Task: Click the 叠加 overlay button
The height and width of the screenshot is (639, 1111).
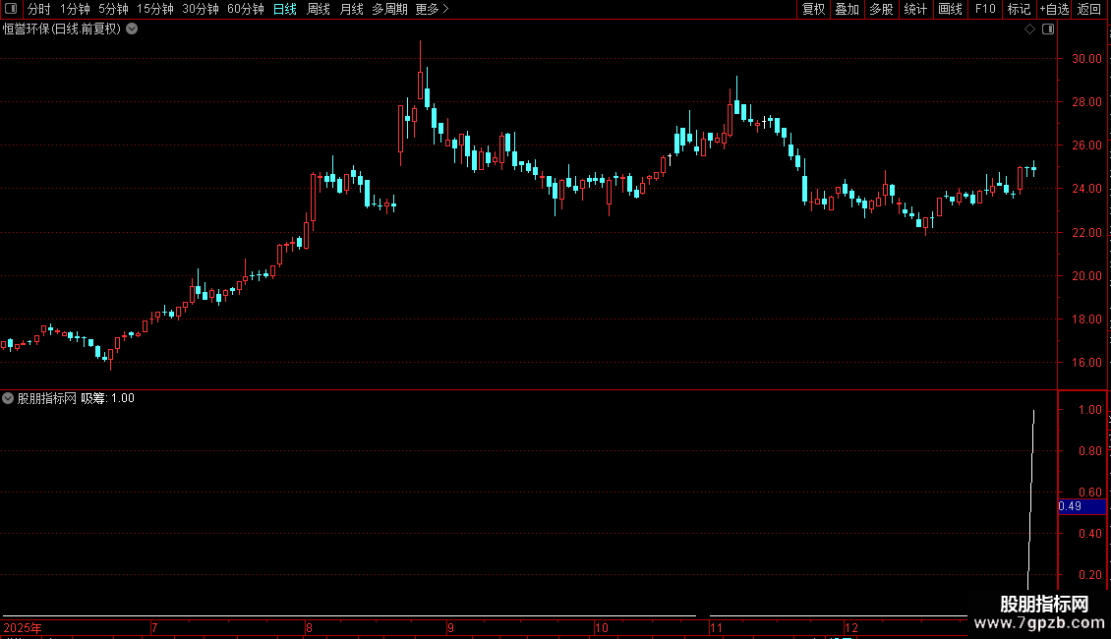Action: tap(847, 9)
